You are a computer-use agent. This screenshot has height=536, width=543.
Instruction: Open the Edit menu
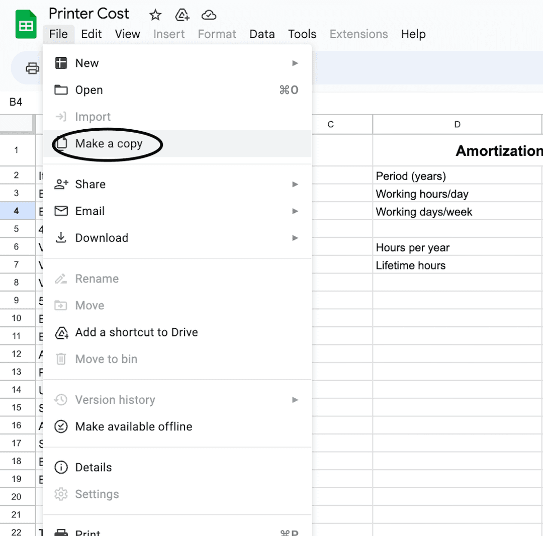point(92,34)
